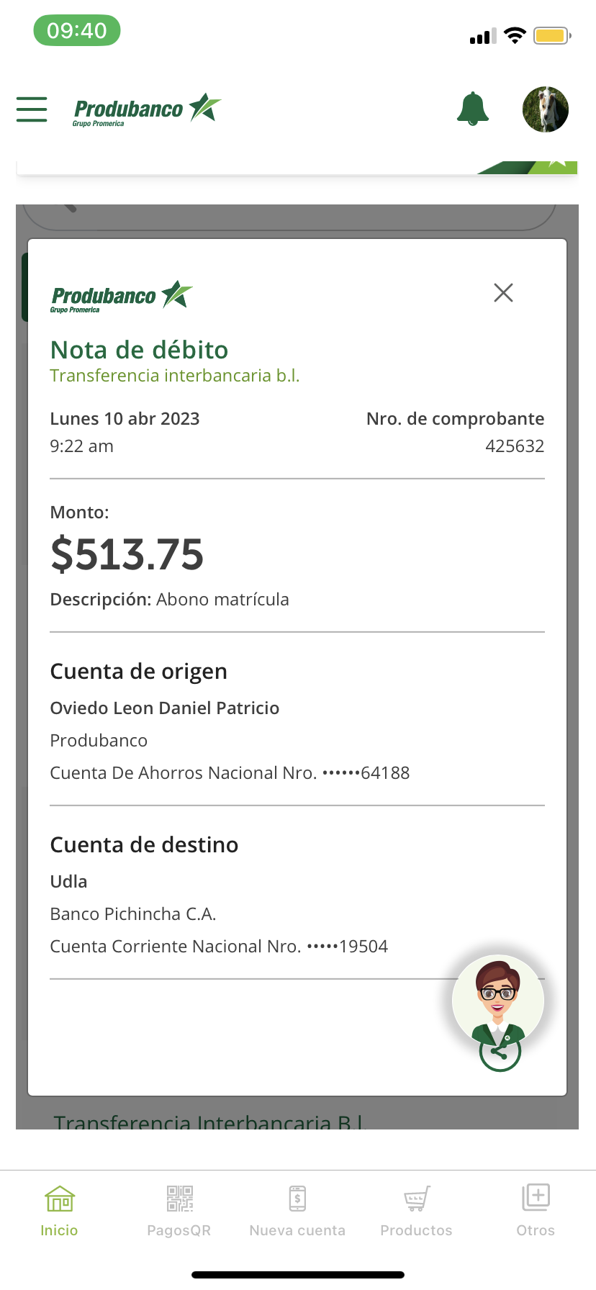Select the Nueva cuenta tab
The height and width of the screenshot is (1290, 596).
coord(297,1211)
